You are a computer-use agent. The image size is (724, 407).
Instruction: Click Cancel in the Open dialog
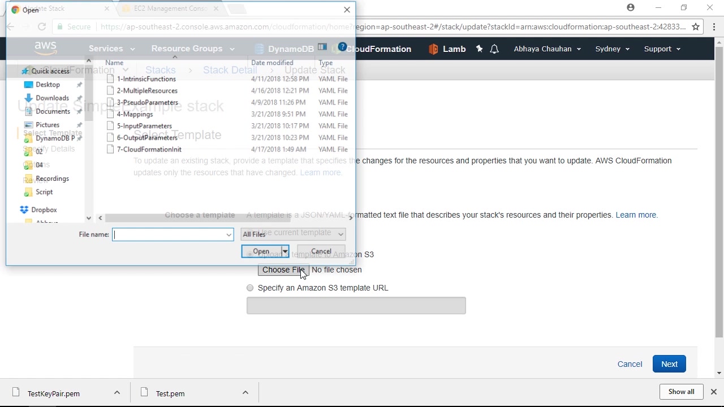[321, 252]
